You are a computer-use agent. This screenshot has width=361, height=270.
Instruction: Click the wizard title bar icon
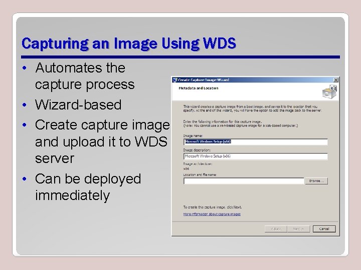click(x=175, y=80)
